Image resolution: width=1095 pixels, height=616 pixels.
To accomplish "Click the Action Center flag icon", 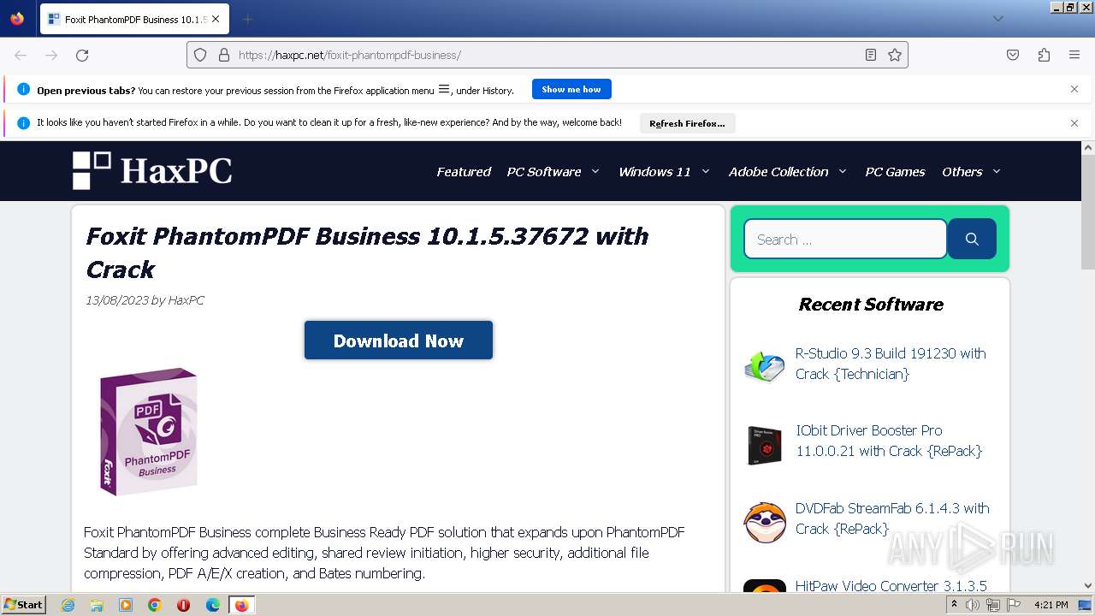I will pos(1014,605).
